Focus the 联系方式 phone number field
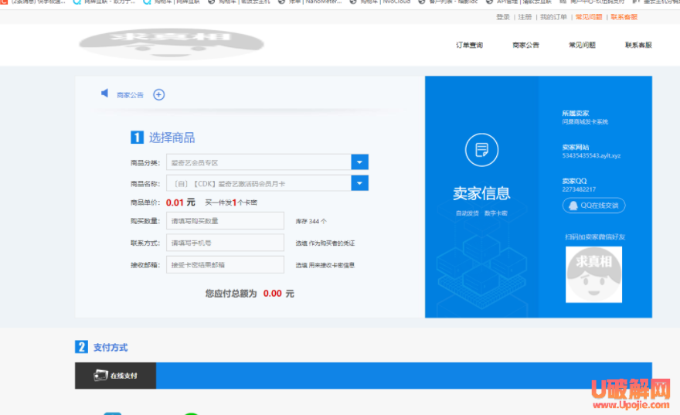680x415 pixels. (225, 243)
